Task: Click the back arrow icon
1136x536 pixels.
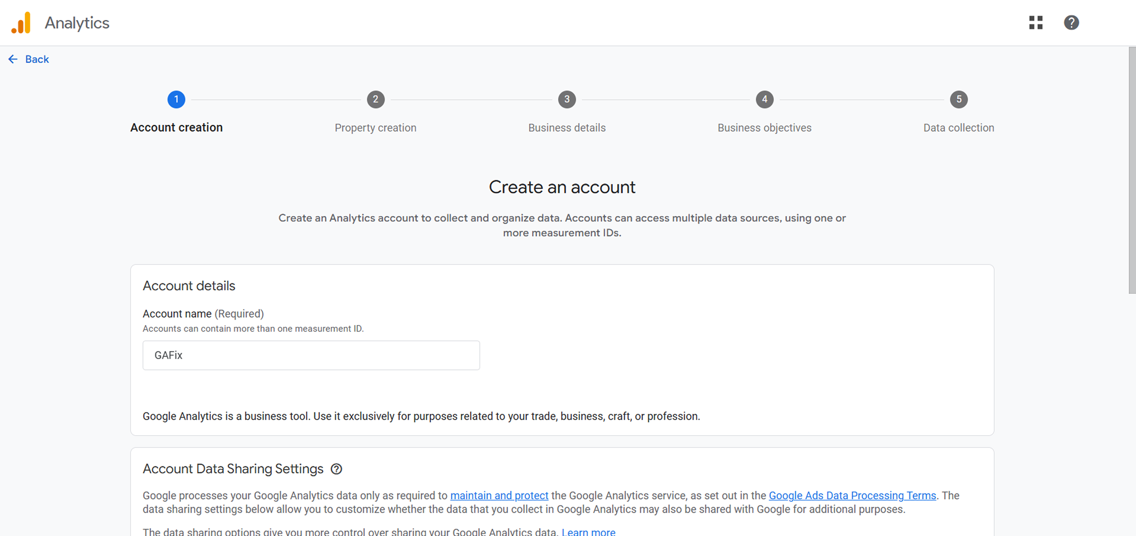Action: click(13, 59)
